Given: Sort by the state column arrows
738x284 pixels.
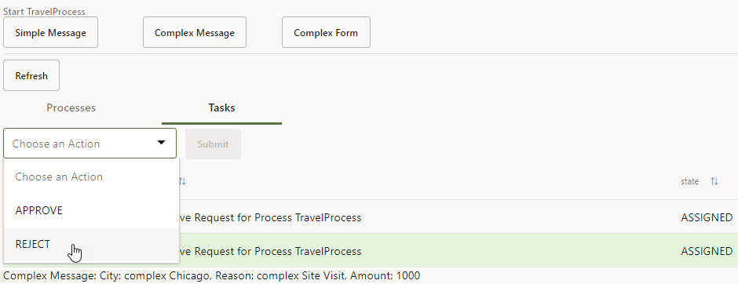Looking at the screenshot, I should (x=714, y=181).
